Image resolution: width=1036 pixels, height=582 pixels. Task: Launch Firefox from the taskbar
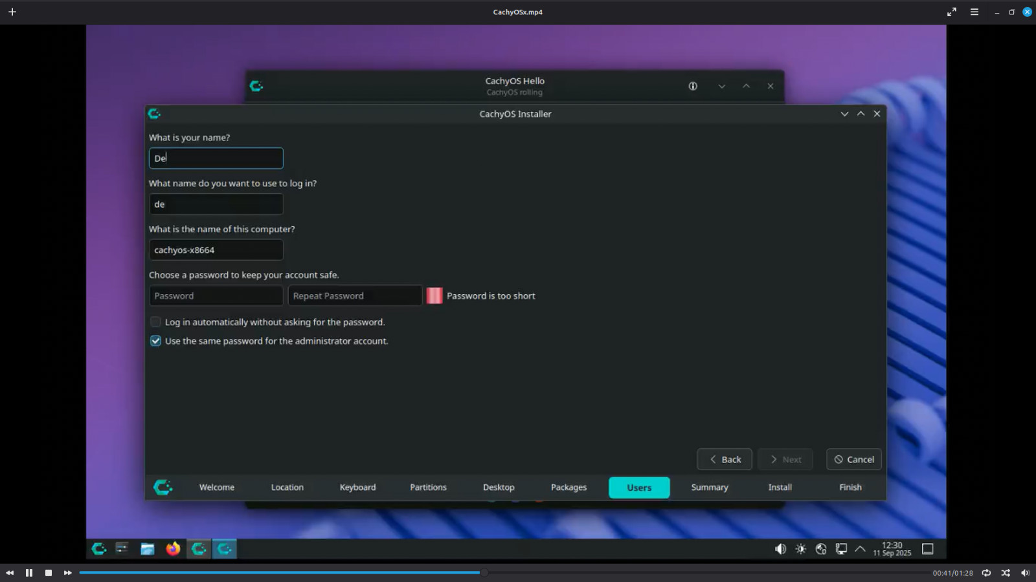(x=173, y=549)
